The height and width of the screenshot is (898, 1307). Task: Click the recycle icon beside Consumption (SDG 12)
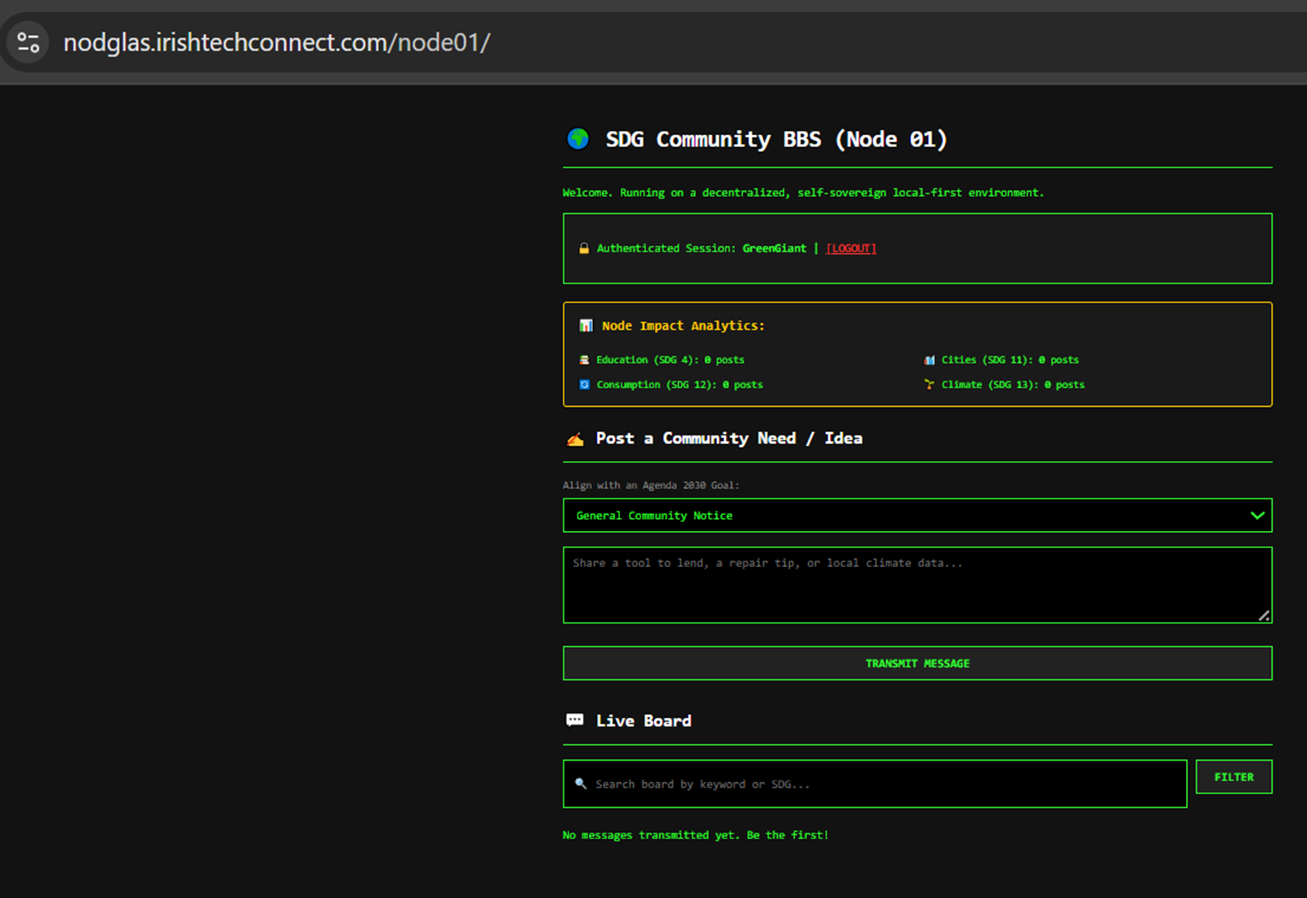tap(584, 385)
